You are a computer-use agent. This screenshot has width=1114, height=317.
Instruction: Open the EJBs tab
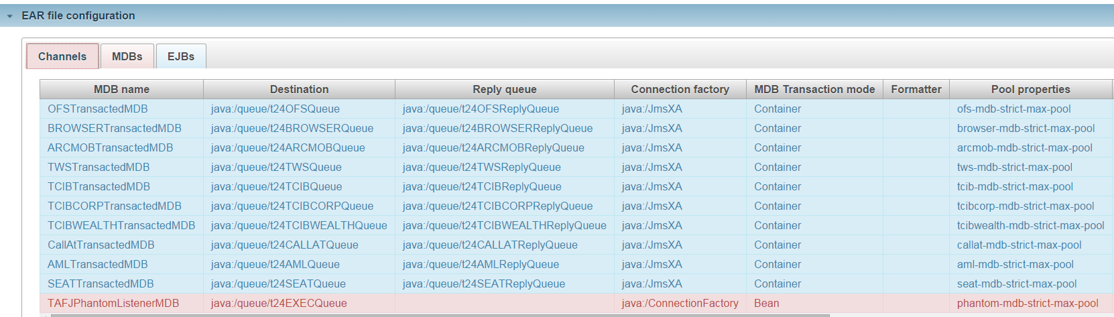pos(181,56)
